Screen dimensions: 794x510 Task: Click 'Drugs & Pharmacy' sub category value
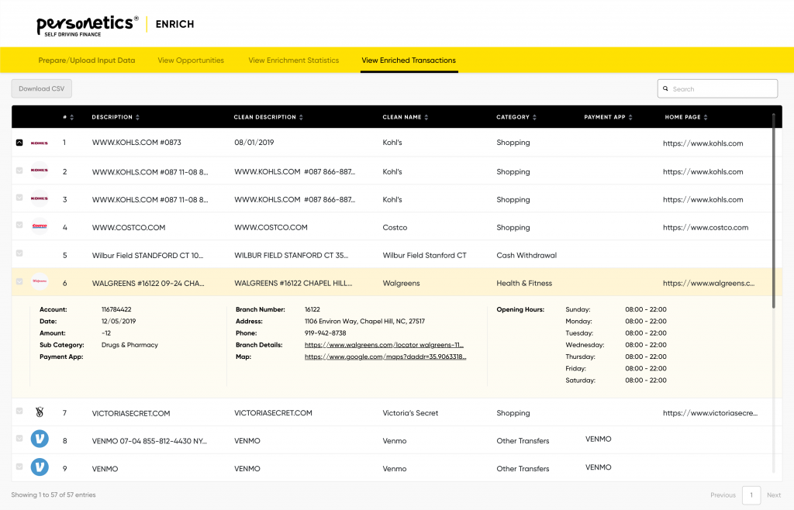[x=129, y=345]
